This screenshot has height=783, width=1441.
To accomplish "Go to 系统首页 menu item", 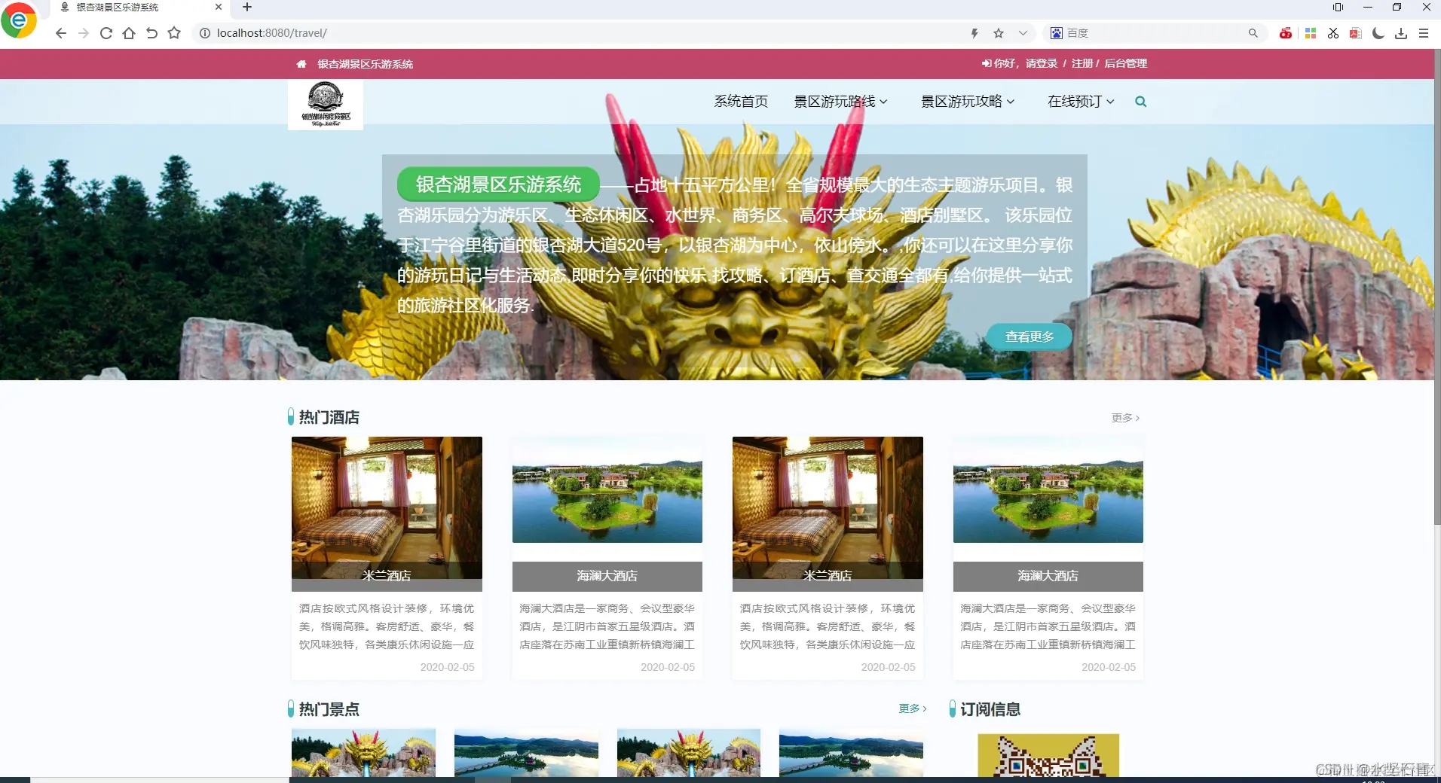I will pyautogui.click(x=741, y=102).
